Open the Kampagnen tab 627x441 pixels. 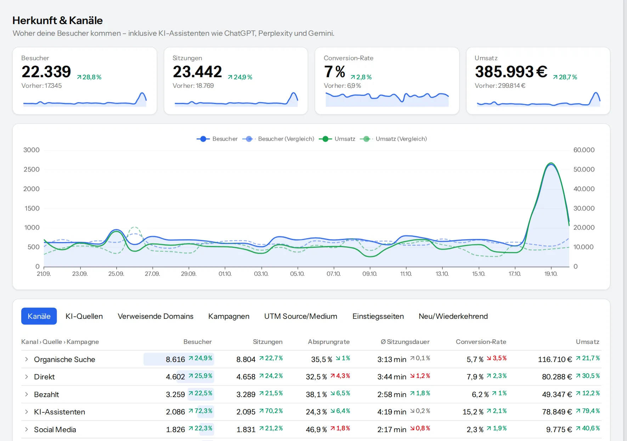coord(229,316)
